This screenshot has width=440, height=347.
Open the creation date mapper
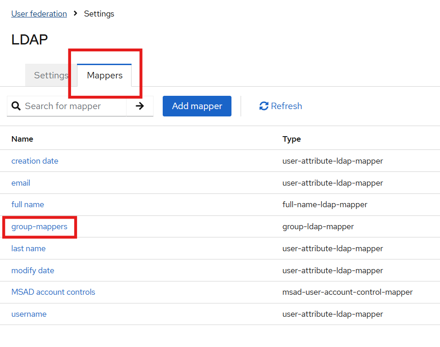(35, 161)
